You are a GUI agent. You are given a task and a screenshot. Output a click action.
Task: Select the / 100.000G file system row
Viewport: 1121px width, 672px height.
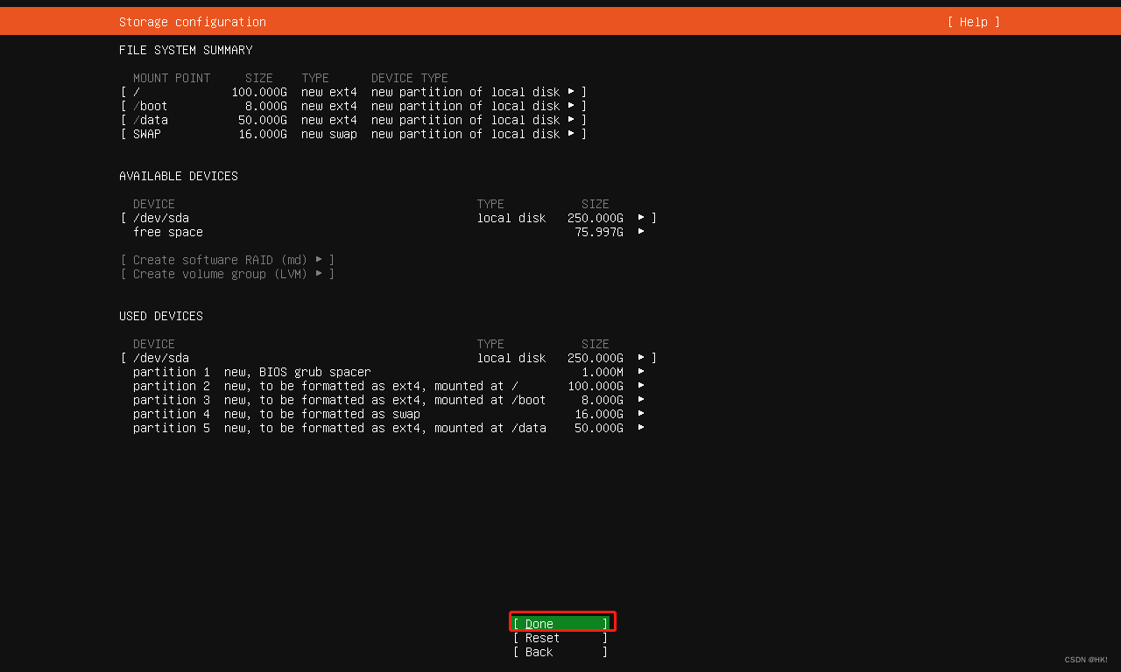[x=354, y=92]
